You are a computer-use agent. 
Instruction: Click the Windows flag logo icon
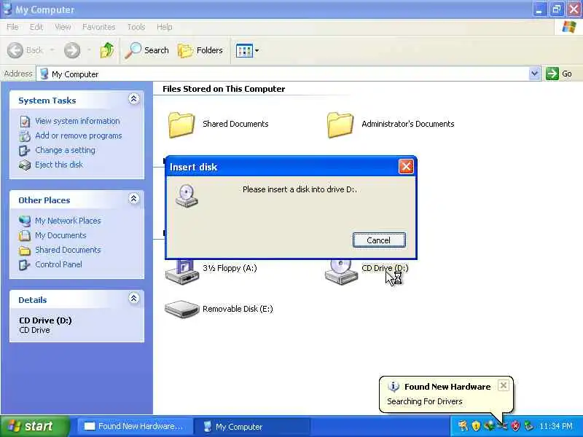click(569, 27)
